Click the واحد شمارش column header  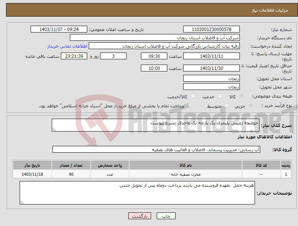110,165
